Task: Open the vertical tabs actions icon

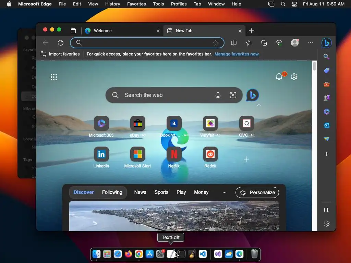Action: (73, 31)
